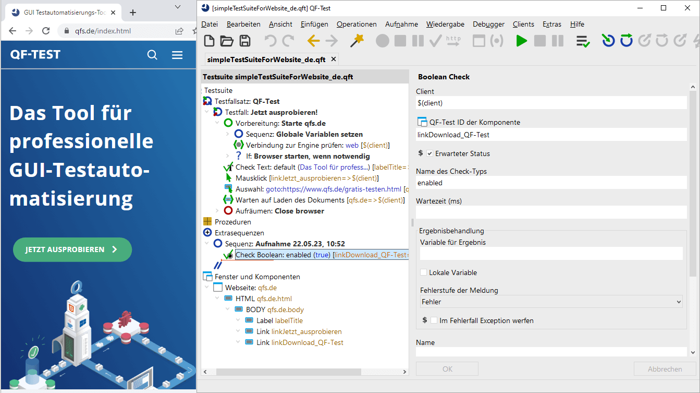This screenshot has height=393, width=700.
Task: Open the Einfügen menu
Action: click(x=314, y=24)
